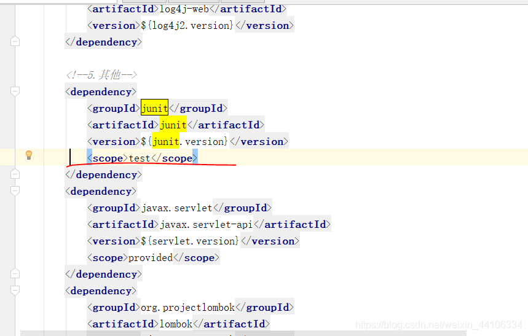This screenshot has height=336, width=528.
Task: Click the ${junit.version} version value
Action: (x=184, y=141)
